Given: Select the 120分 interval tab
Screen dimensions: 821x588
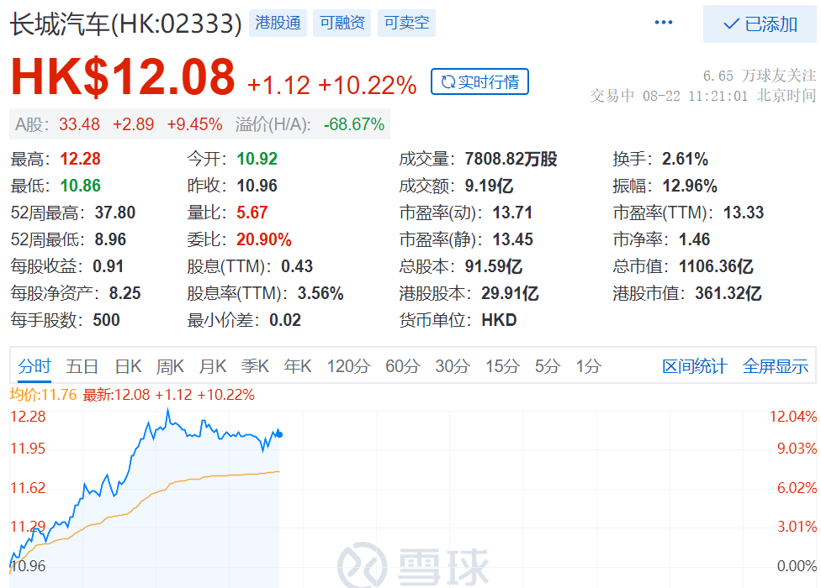Looking at the screenshot, I should [x=349, y=366].
